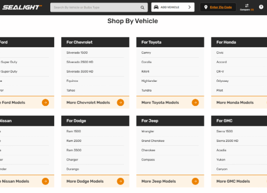This screenshot has height=193, width=267.
Task: Open the Ford Models link
Action: [12, 102]
